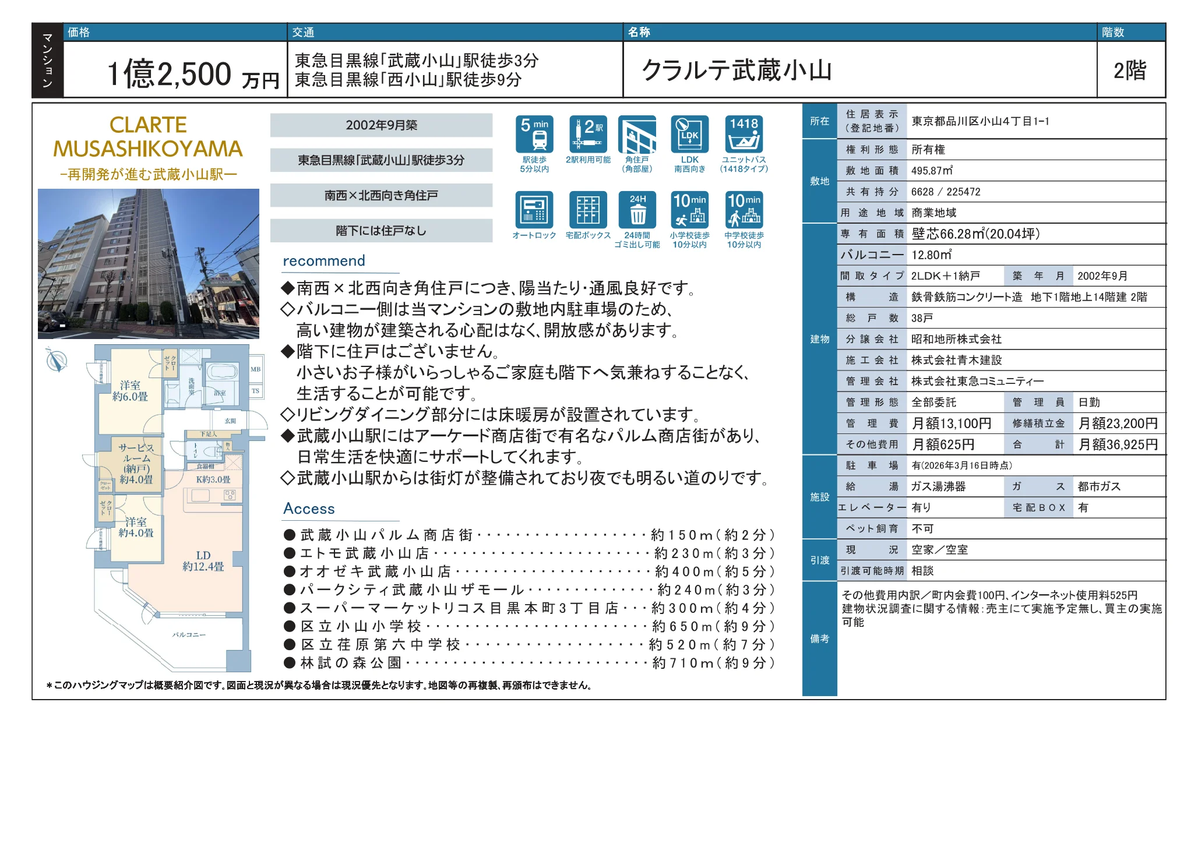The height and width of the screenshot is (847, 1198).
Task: Click the recommend section heading
Action: click(x=324, y=261)
